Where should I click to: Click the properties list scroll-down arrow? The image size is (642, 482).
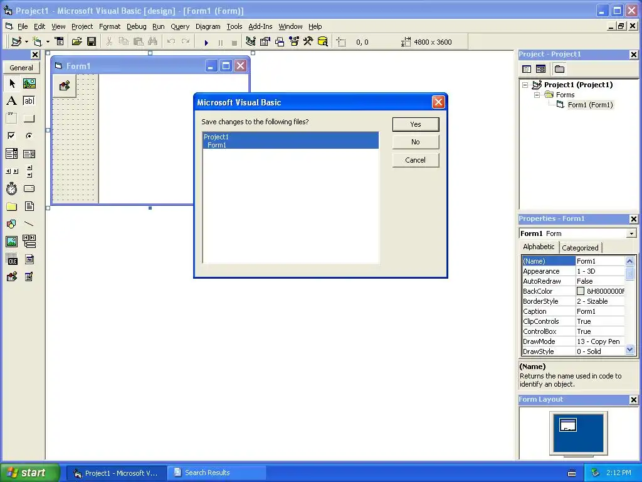629,350
